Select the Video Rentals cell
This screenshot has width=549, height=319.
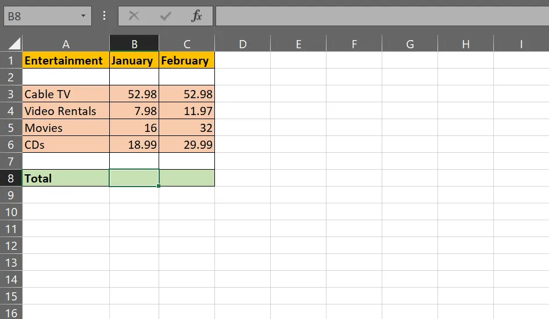pyautogui.click(x=66, y=110)
